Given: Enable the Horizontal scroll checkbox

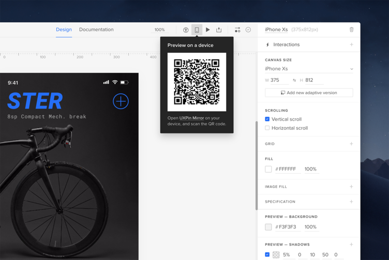Looking at the screenshot, I should tap(267, 128).
